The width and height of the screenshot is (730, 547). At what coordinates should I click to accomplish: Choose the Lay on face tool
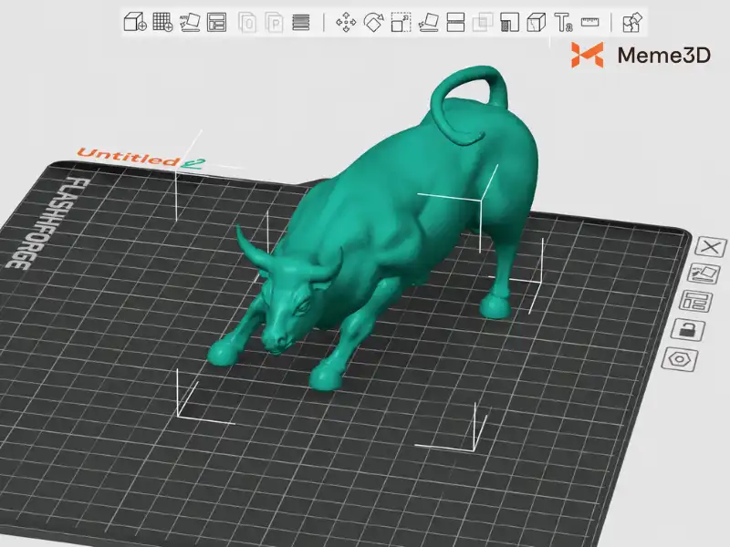428,22
